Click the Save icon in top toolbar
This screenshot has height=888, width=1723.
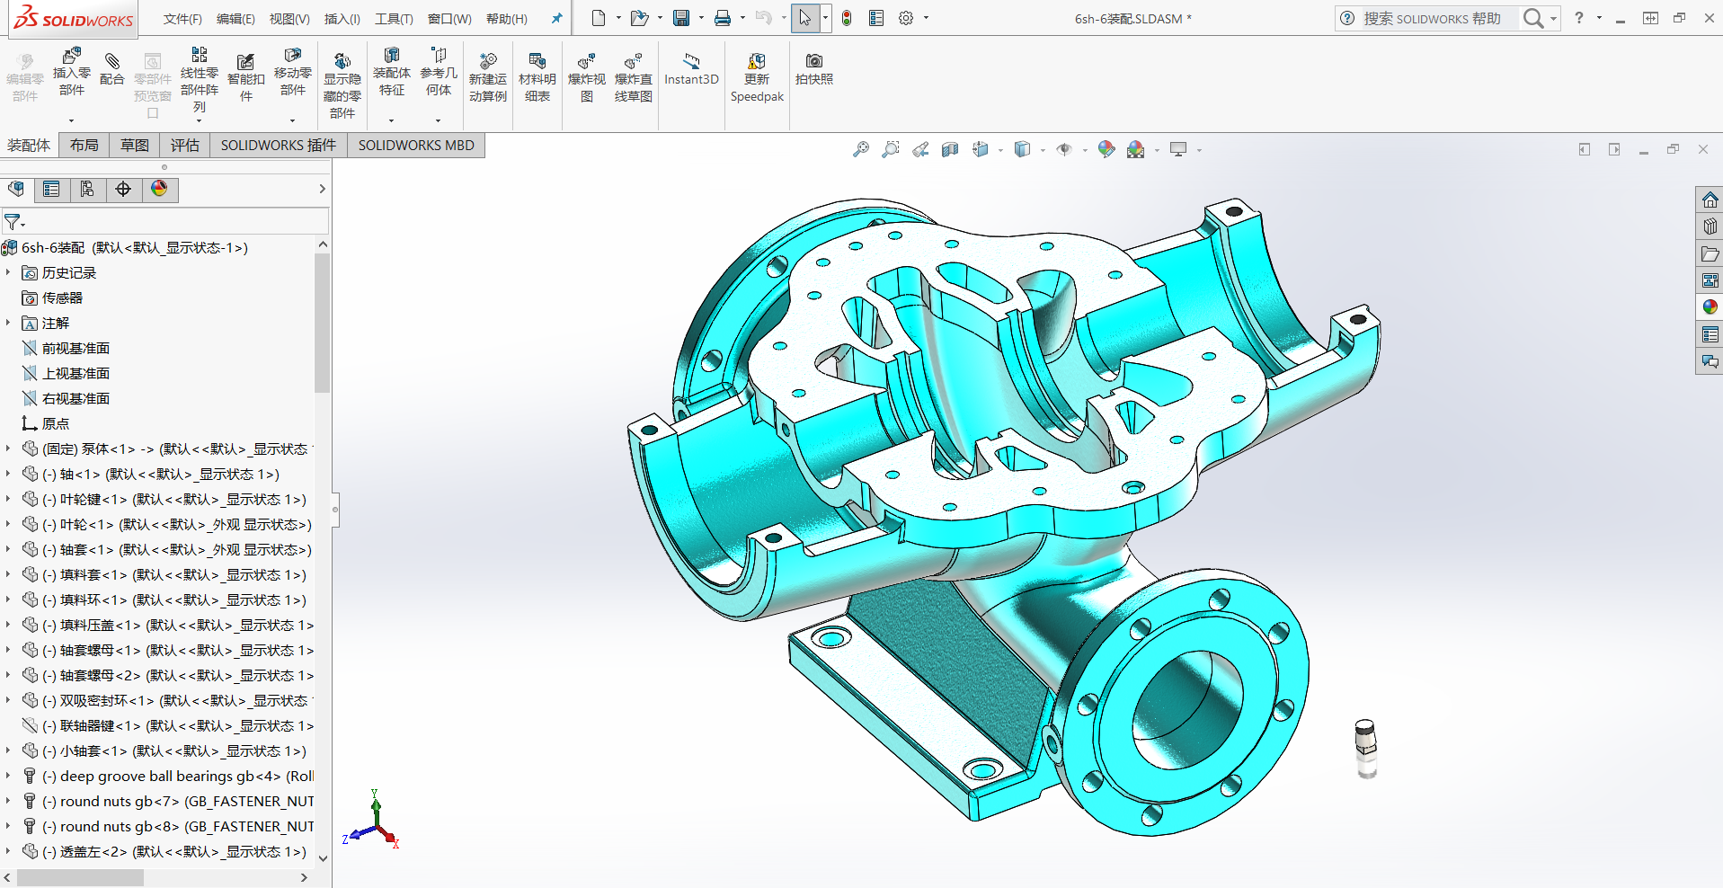click(681, 18)
